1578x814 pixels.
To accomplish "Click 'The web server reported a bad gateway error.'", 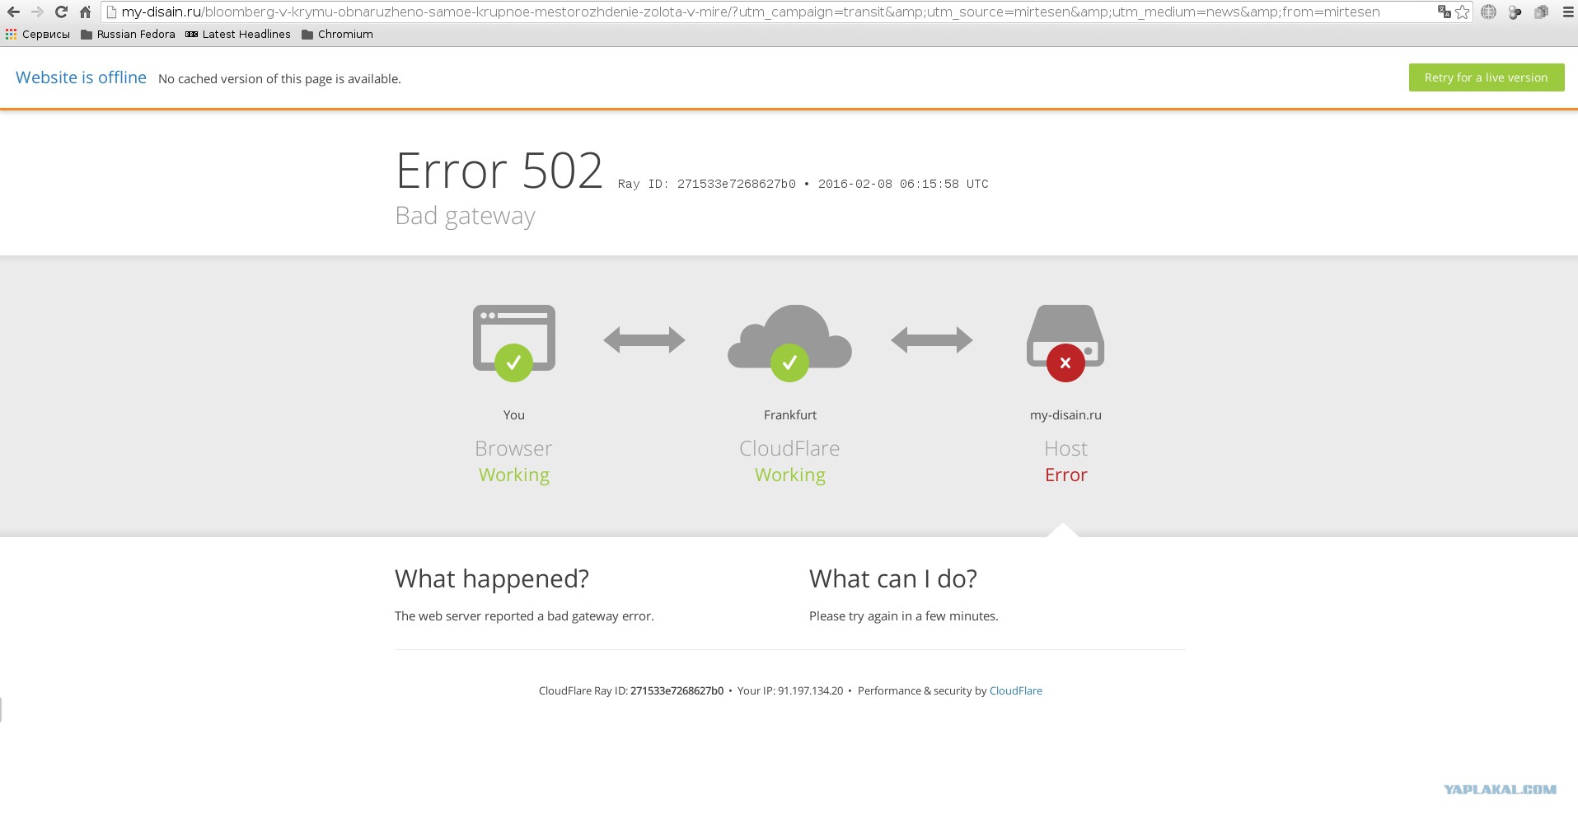I will (524, 616).
